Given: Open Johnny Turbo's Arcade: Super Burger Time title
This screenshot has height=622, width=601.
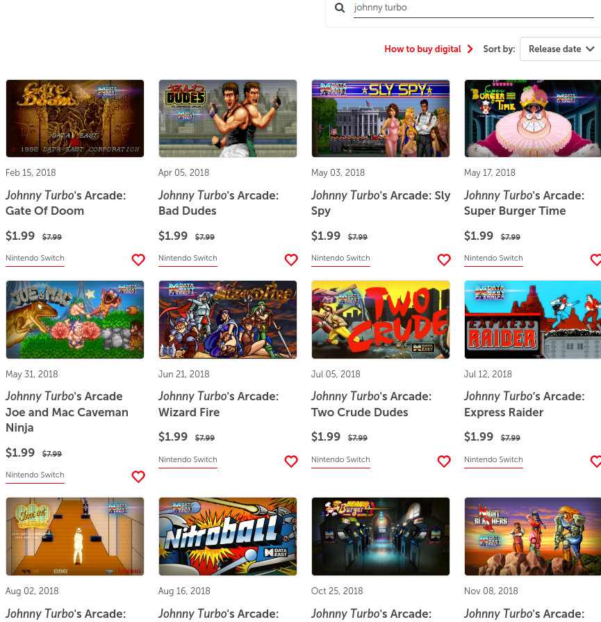Looking at the screenshot, I should click(524, 203).
